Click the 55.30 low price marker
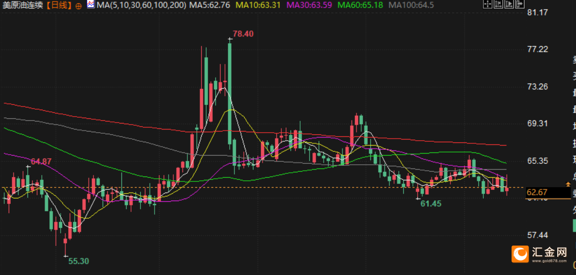Viewport: 576px width, 275px height. (78, 261)
